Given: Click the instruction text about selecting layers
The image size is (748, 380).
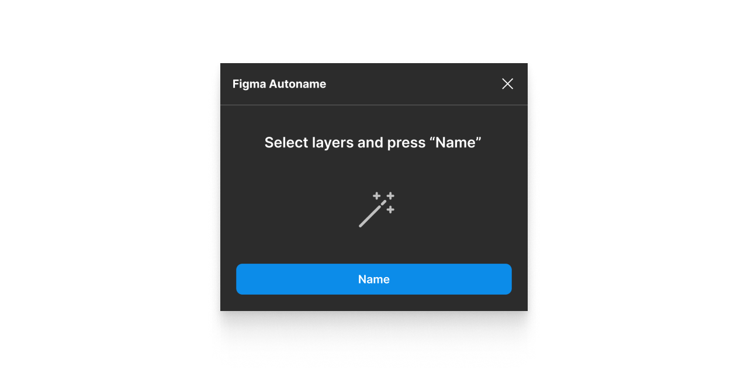Looking at the screenshot, I should pyautogui.click(x=373, y=142).
